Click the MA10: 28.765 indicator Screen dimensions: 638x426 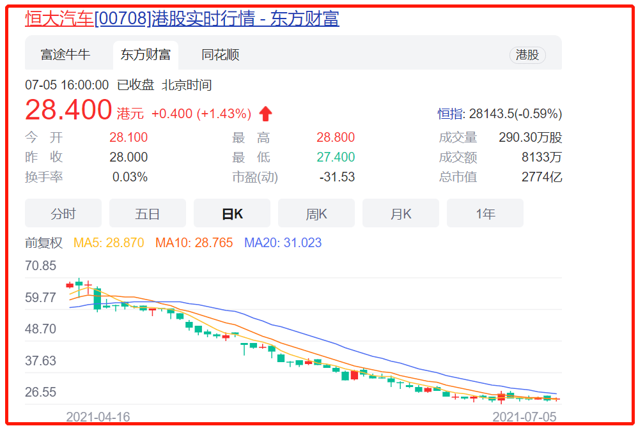click(x=194, y=243)
